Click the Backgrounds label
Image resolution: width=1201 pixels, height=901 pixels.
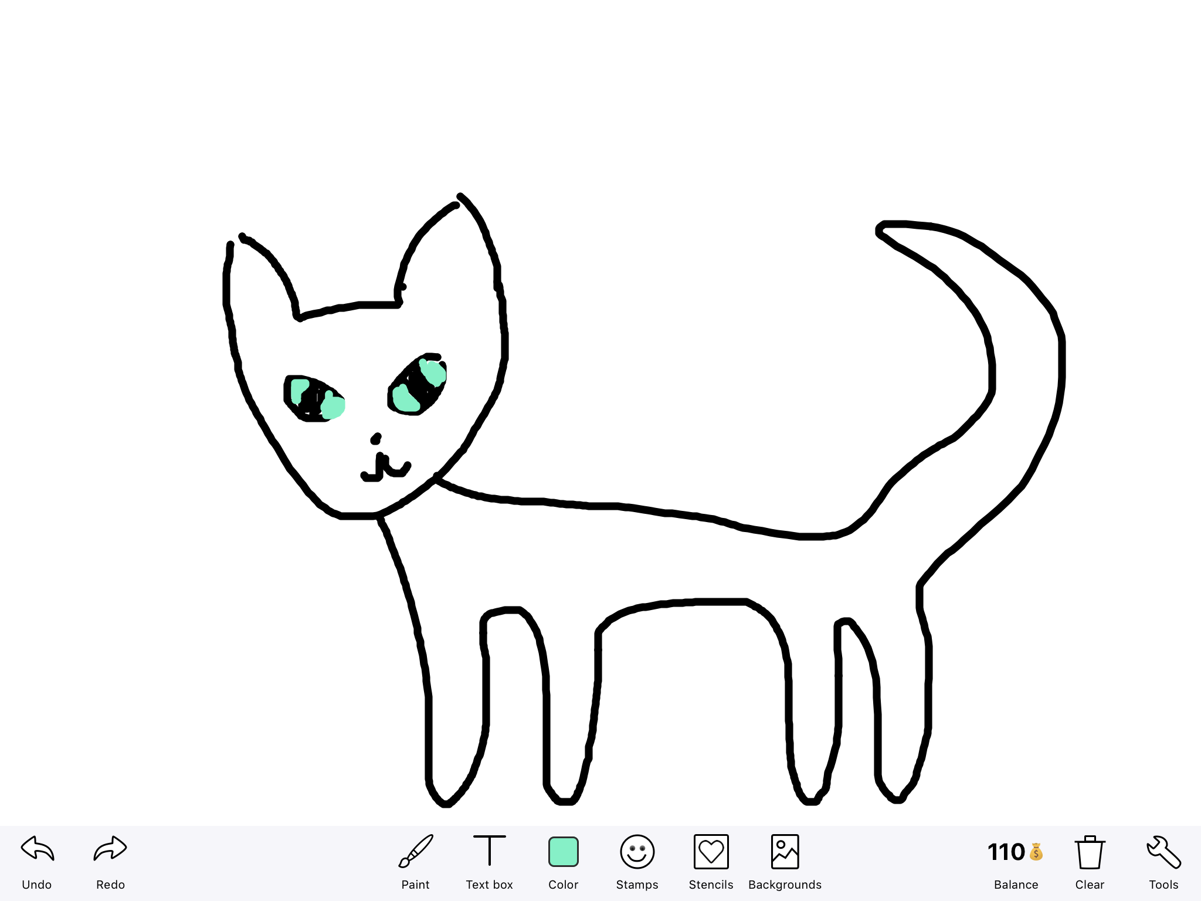click(785, 885)
